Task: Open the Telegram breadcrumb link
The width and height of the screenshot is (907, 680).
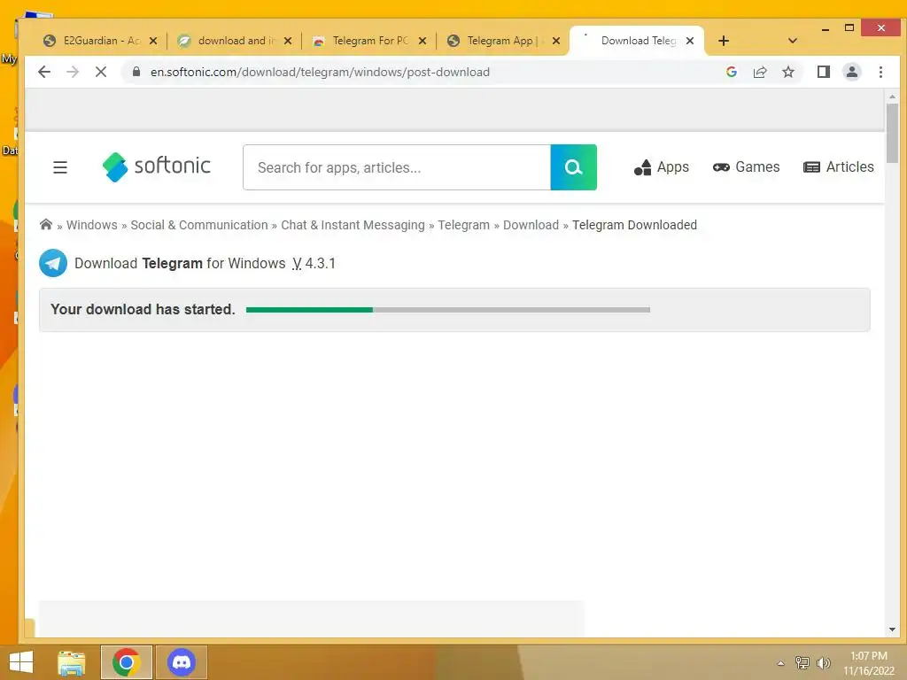Action: coord(463,225)
